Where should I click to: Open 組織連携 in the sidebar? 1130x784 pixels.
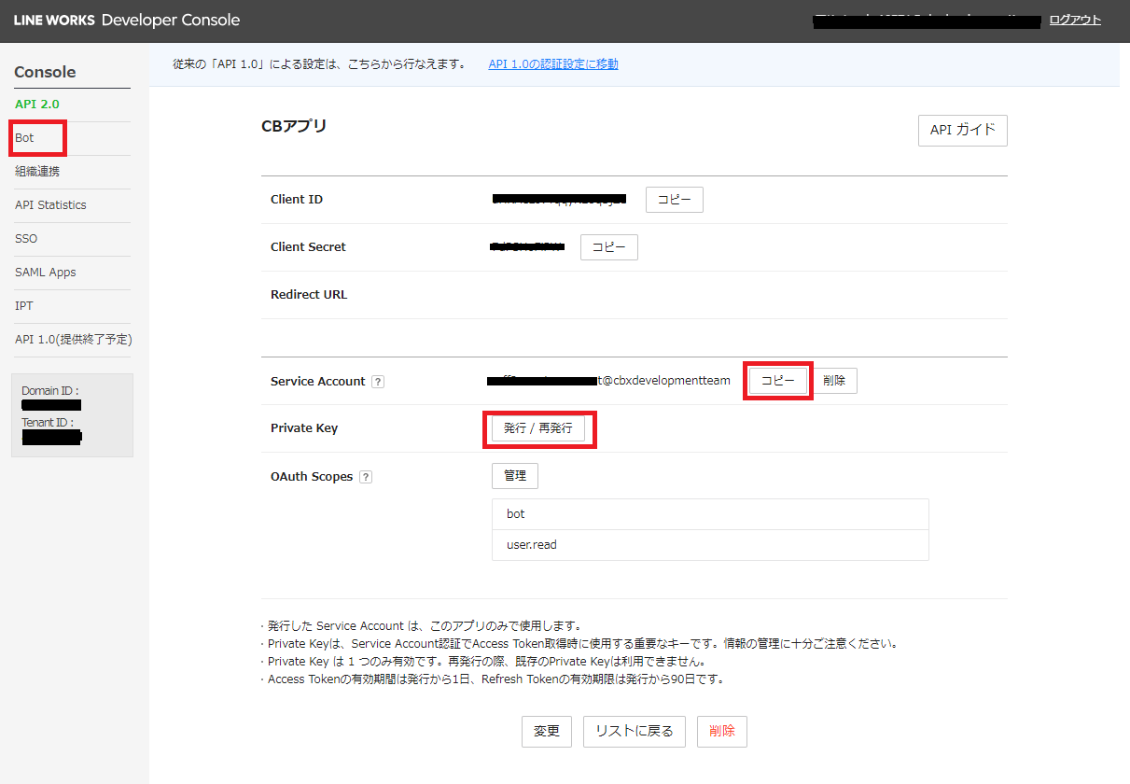[37, 172]
